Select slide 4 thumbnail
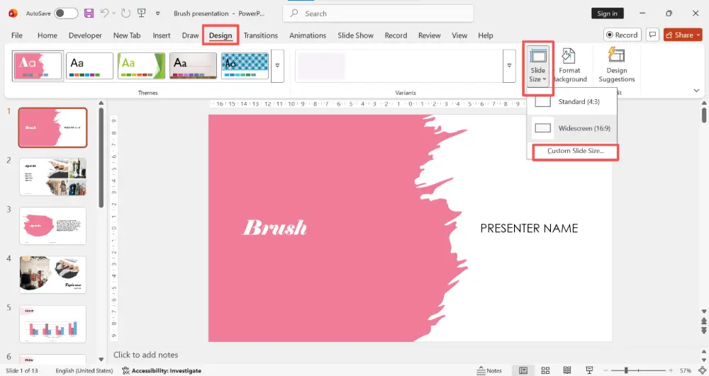The image size is (709, 376). click(53, 275)
